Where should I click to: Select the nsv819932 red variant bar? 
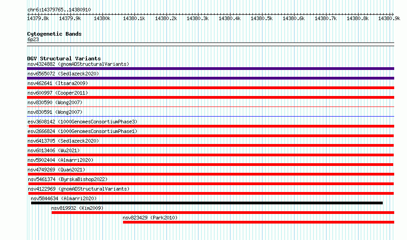coord(223,213)
